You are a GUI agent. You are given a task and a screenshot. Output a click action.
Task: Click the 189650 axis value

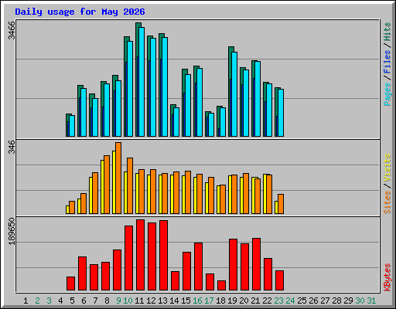click(x=12, y=231)
